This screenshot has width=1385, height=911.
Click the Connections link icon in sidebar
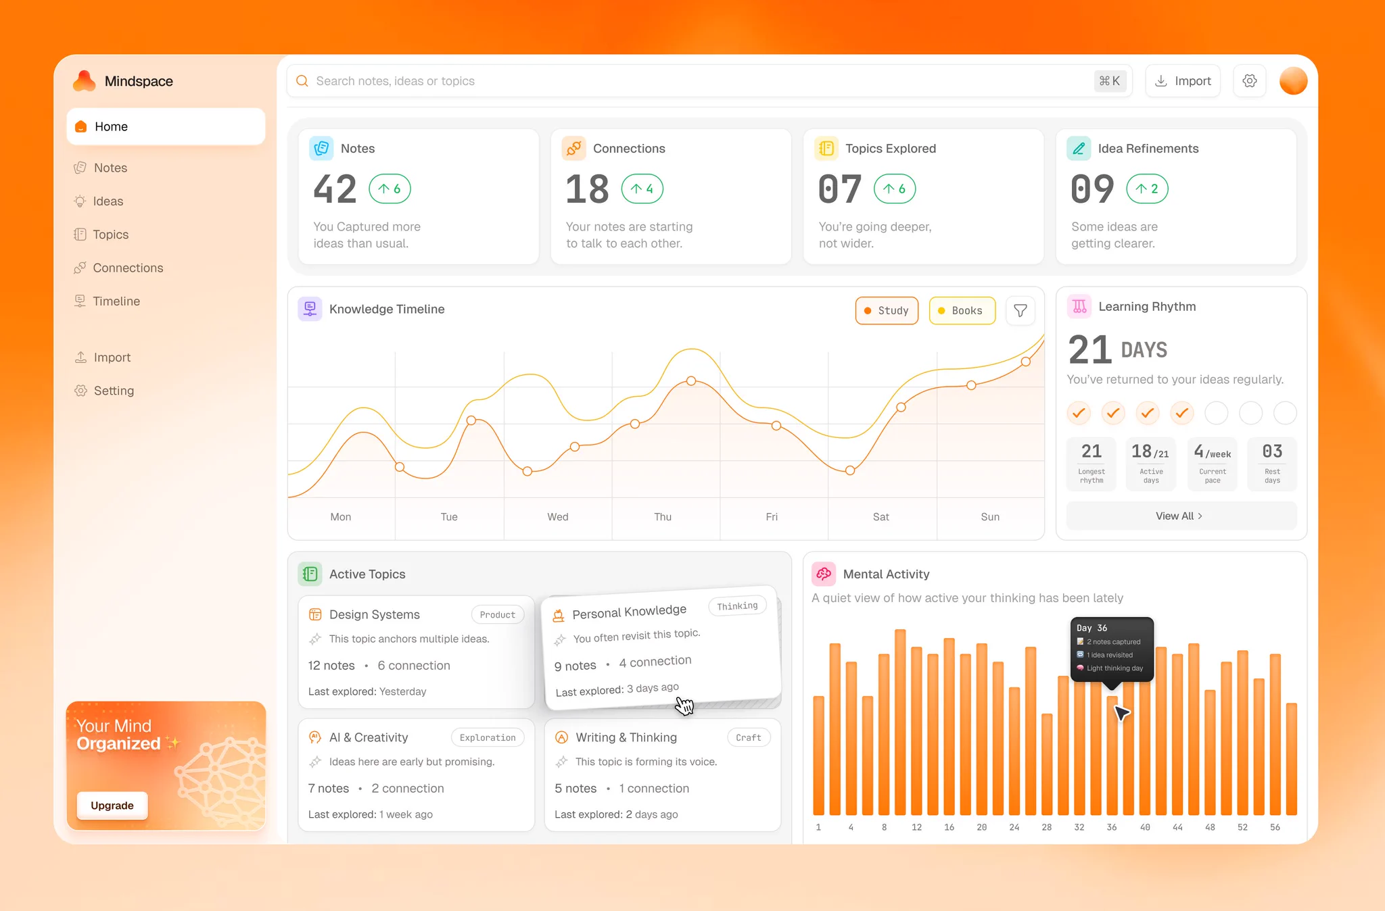pos(80,268)
